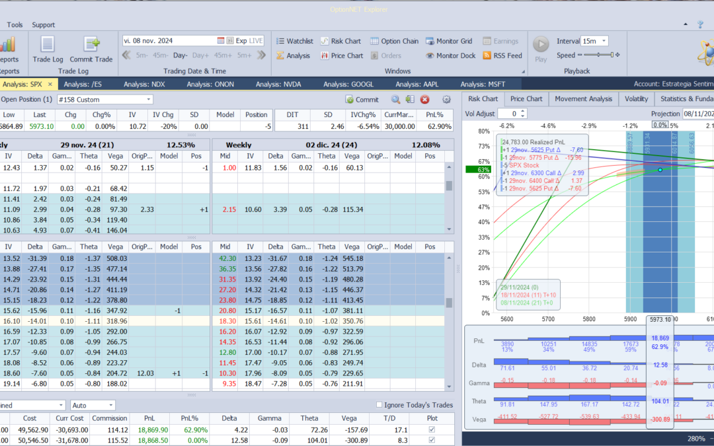
Task: Open the Option Chain window
Action: pos(394,41)
